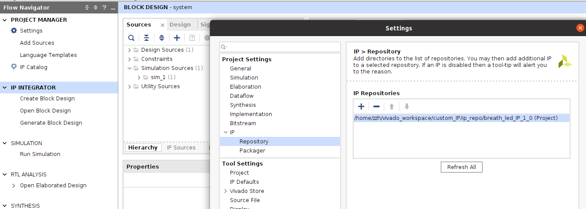Select the Elaboration settings page

coord(246,87)
